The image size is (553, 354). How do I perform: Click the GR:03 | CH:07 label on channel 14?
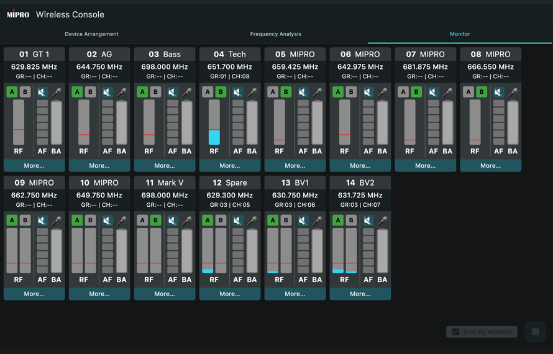[x=360, y=205]
